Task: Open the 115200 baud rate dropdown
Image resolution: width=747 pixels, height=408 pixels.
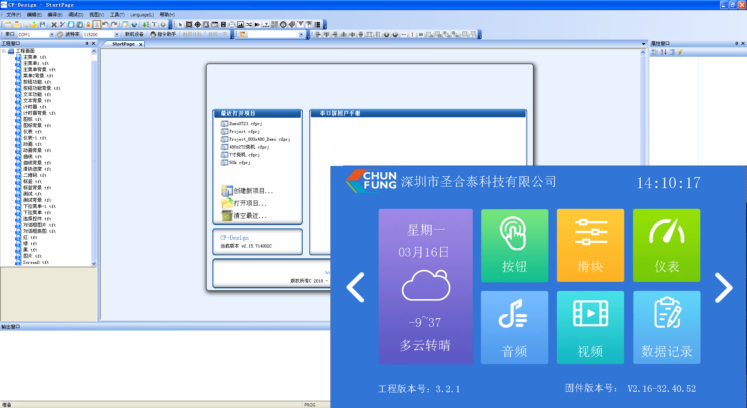Action: click(x=116, y=35)
